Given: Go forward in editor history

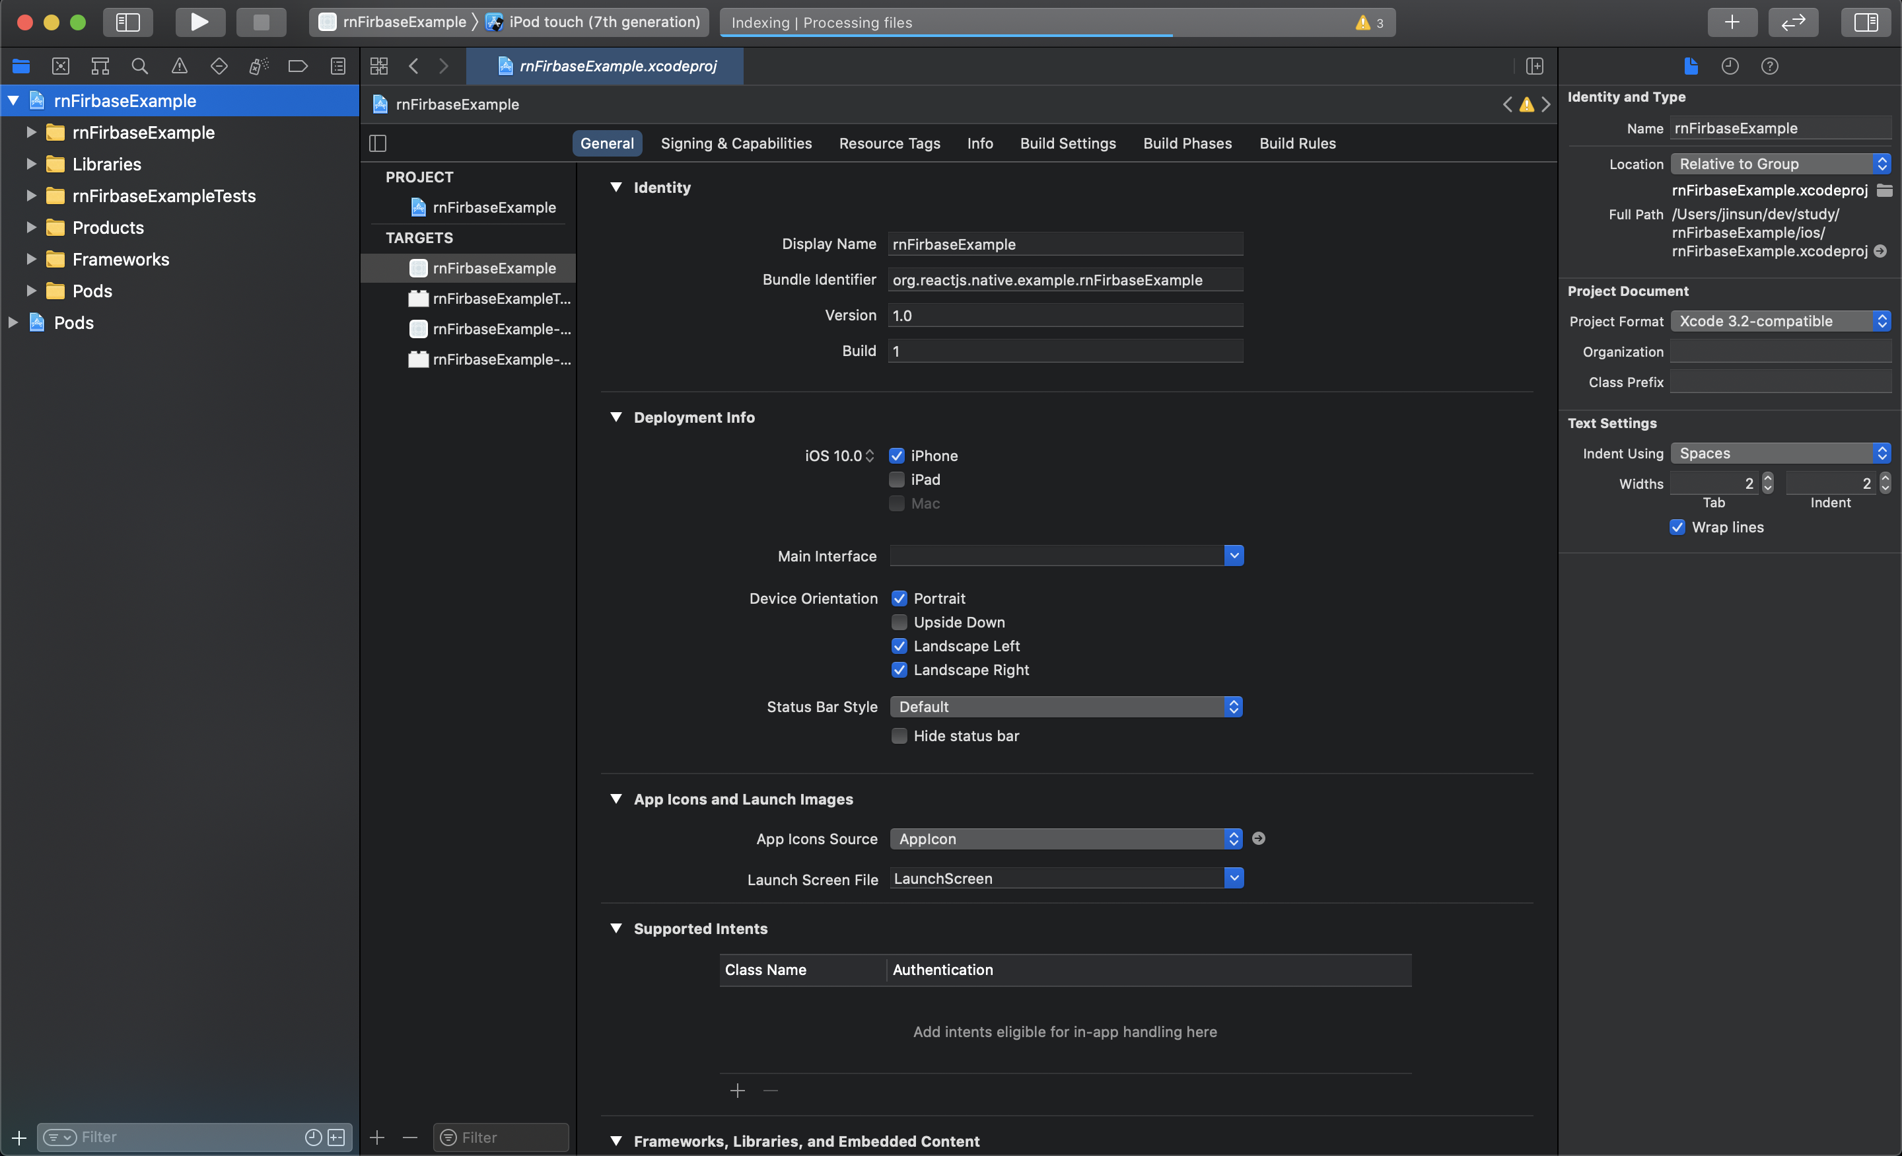Looking at the screenshot, I should click(444, 67).
